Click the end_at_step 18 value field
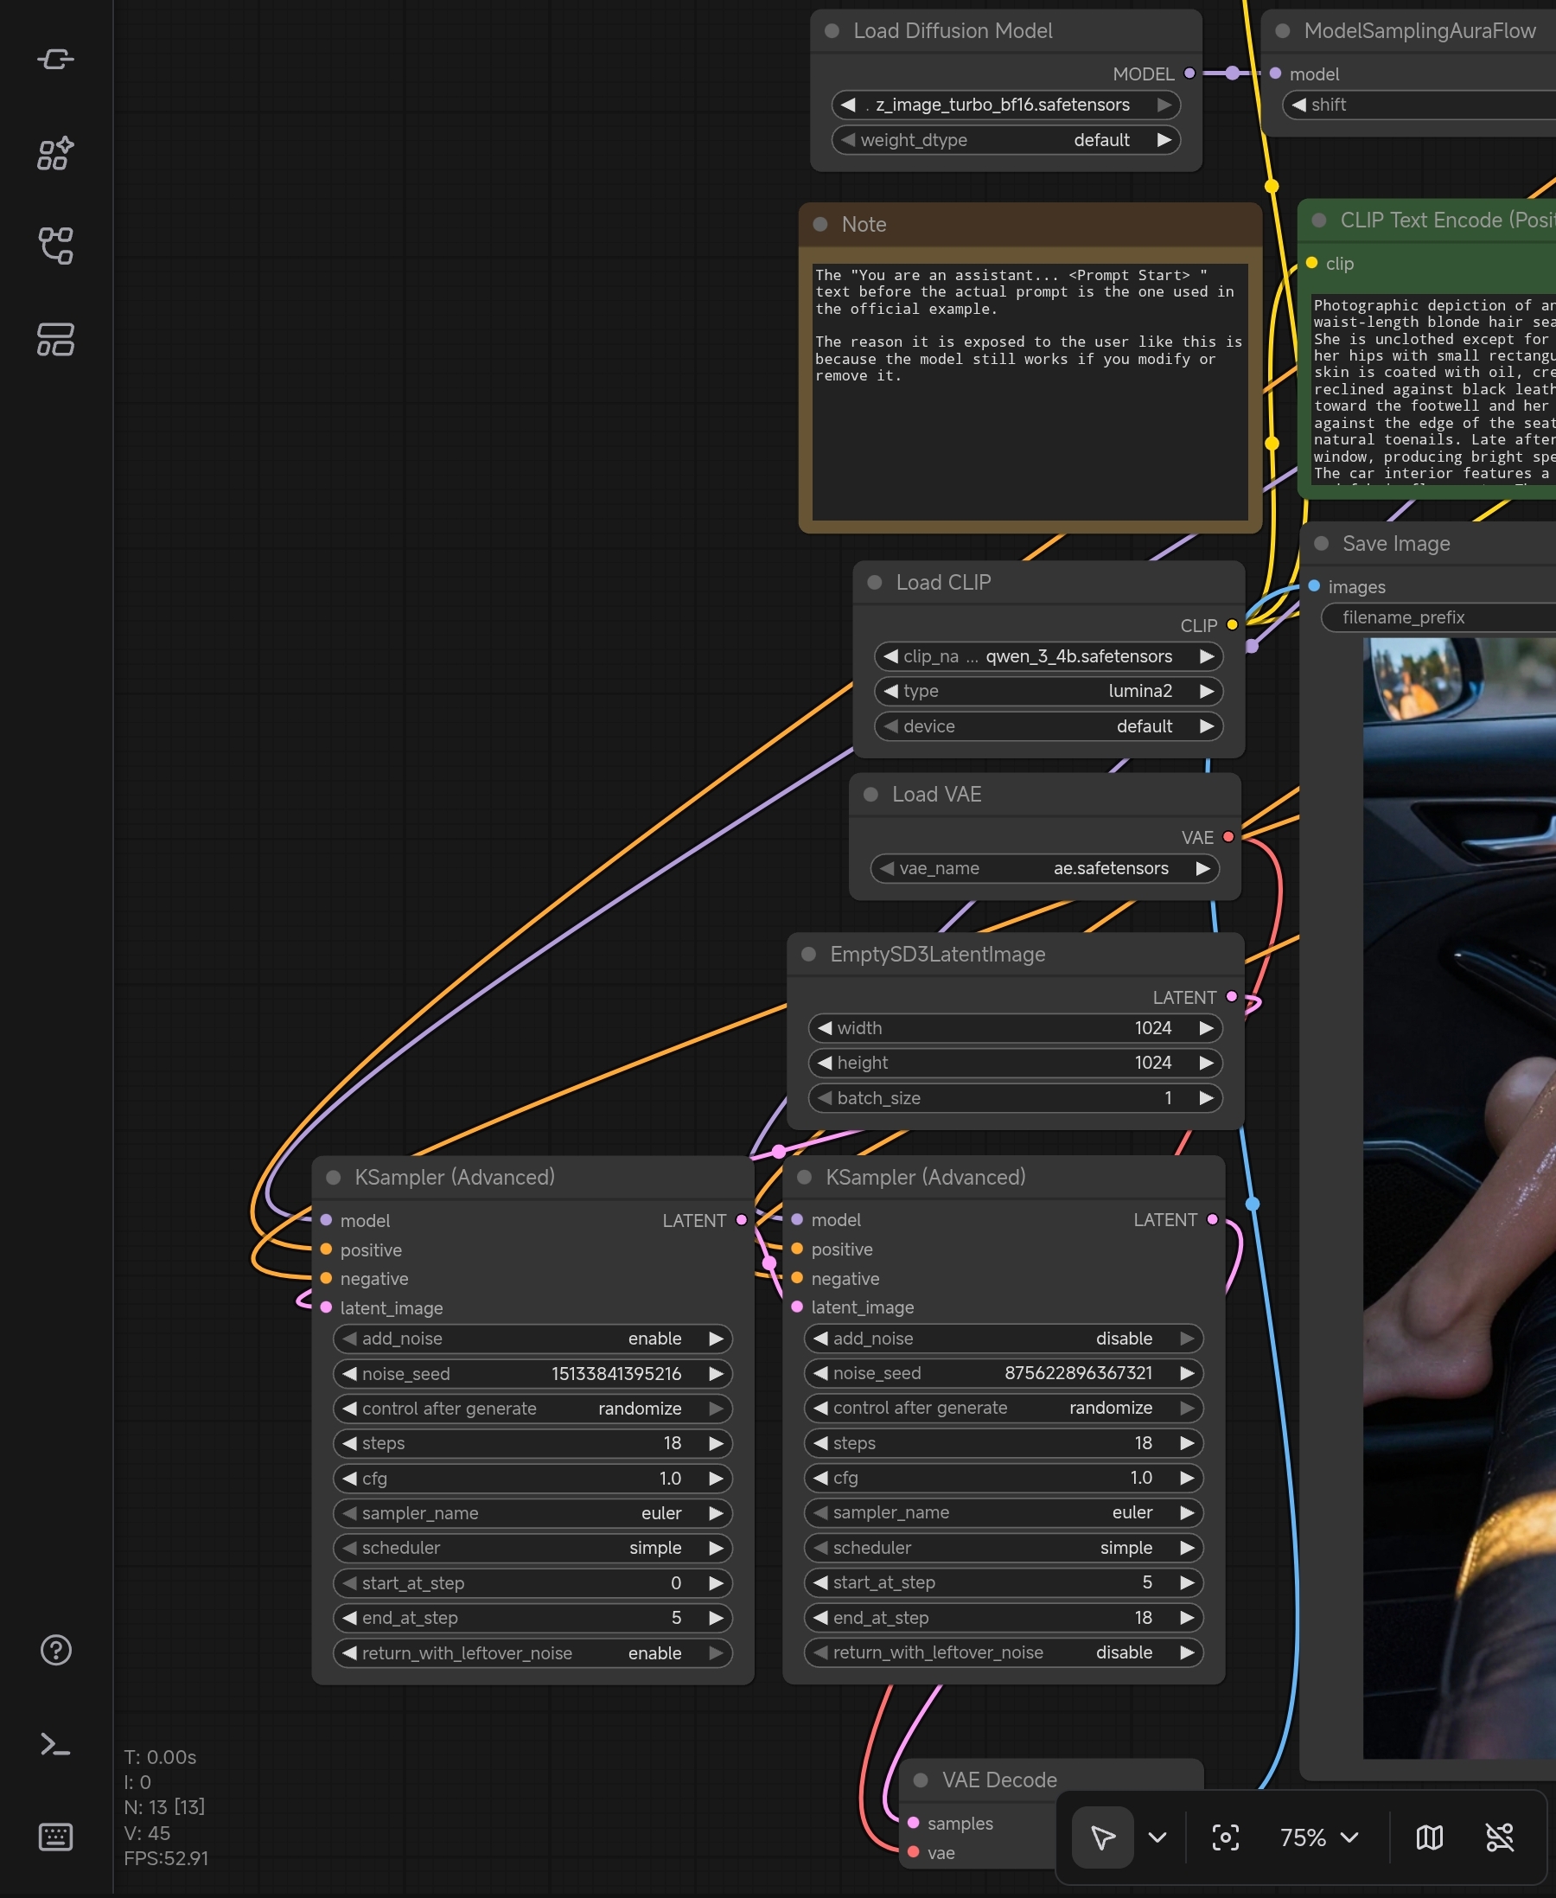This screenshot has width=1556, height=1898. coord(1003,1617)
